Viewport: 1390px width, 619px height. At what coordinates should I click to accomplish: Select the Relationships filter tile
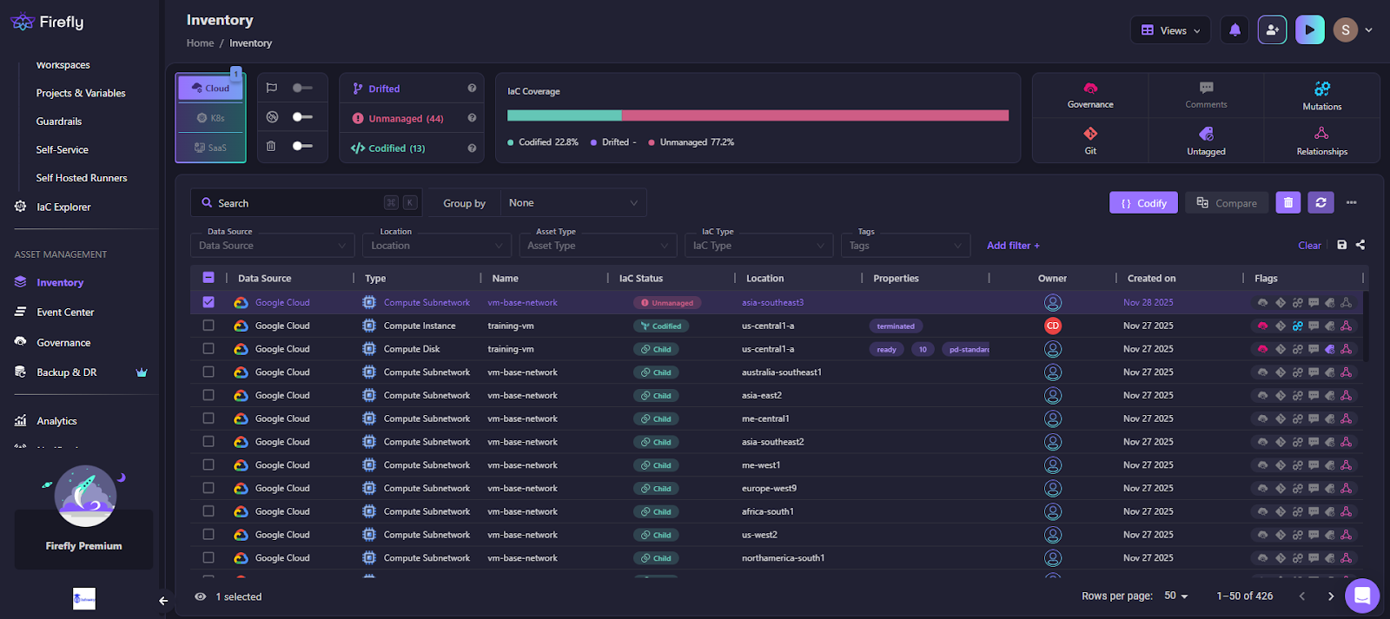(x=1321, y=141)
